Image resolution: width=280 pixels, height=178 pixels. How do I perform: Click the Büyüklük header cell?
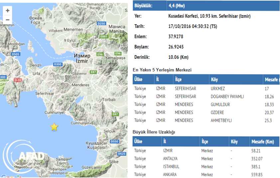point(150,6)
